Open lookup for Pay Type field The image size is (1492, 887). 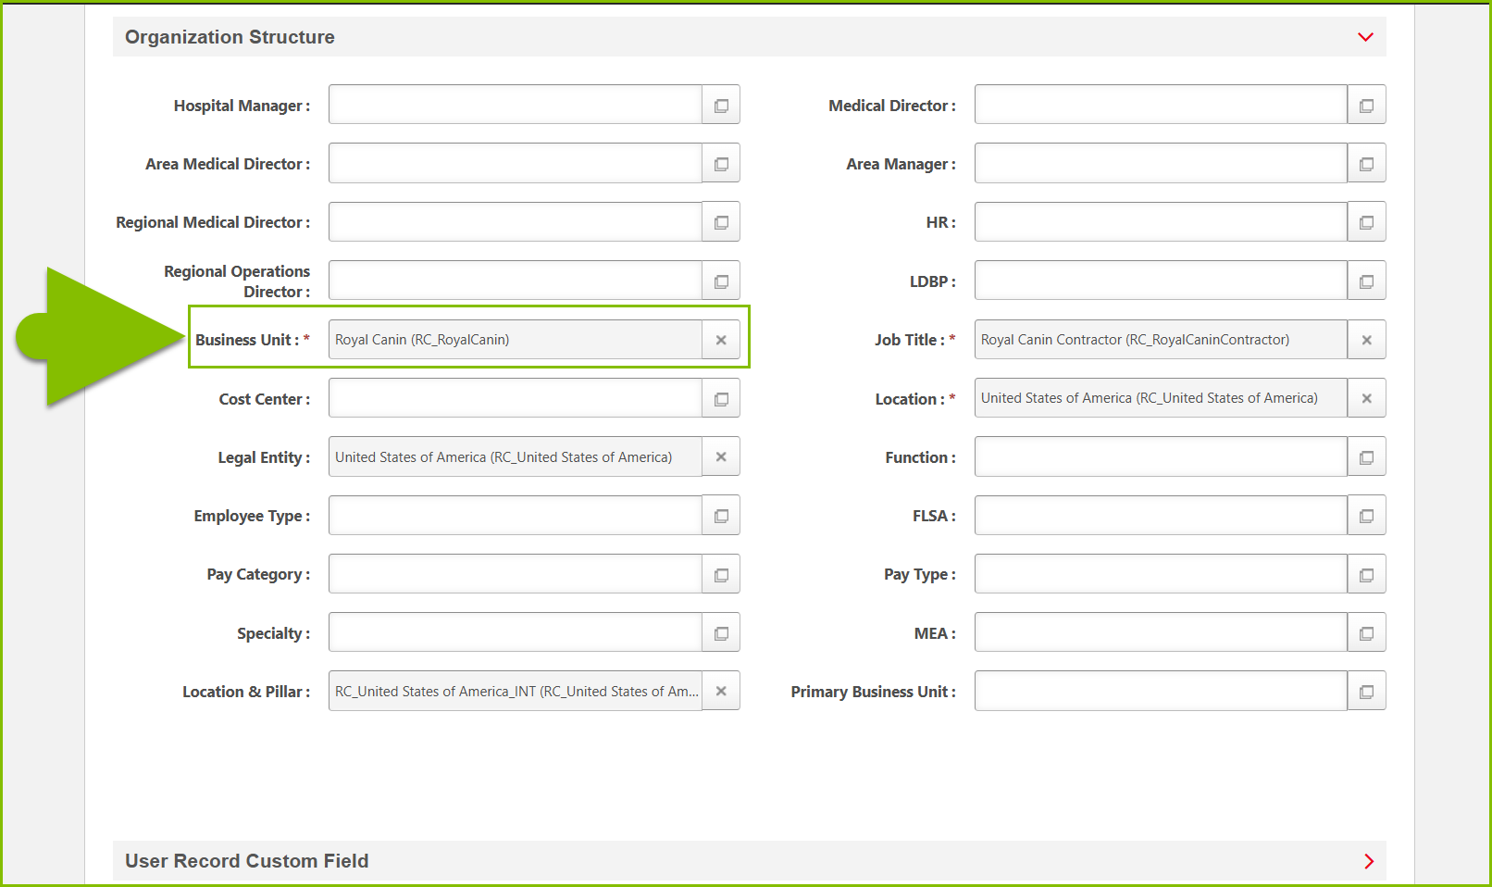1366,575
